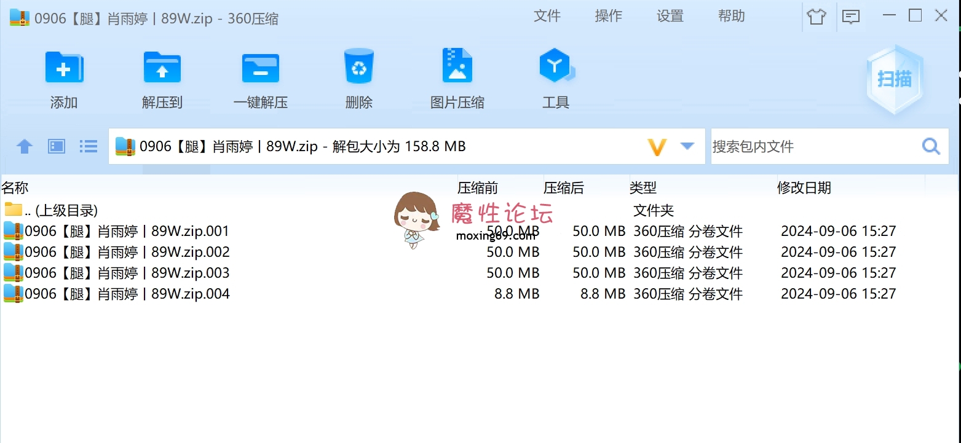Image resolution: width=961 pixels, height=443 pixels.
Task: Open the skin theme shirt icon
Action: pos(816,17)
